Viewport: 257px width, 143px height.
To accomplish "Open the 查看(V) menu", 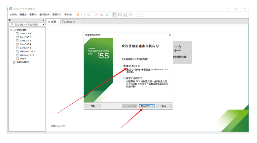I will pos(33,14).
